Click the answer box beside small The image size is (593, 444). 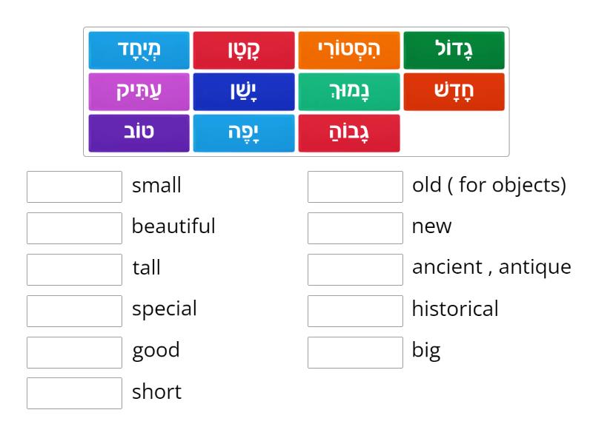[74, 186]
